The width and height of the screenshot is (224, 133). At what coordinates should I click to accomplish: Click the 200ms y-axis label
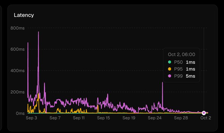click(x=17, y=92)
